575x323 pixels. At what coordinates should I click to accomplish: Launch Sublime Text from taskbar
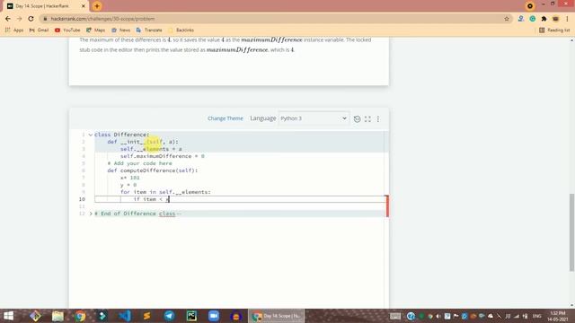[147, 316]
